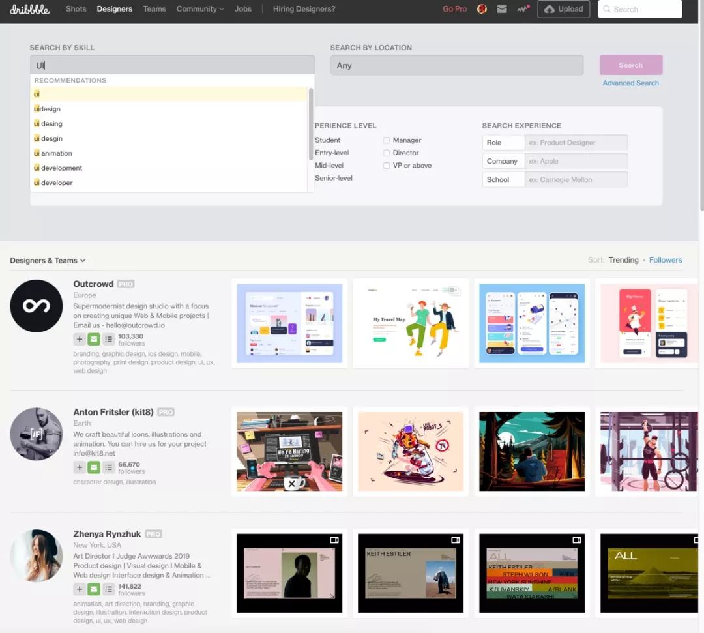Screen dimensions: 704x633
Task: Open the Designers nav item
Action: [115, 9]
